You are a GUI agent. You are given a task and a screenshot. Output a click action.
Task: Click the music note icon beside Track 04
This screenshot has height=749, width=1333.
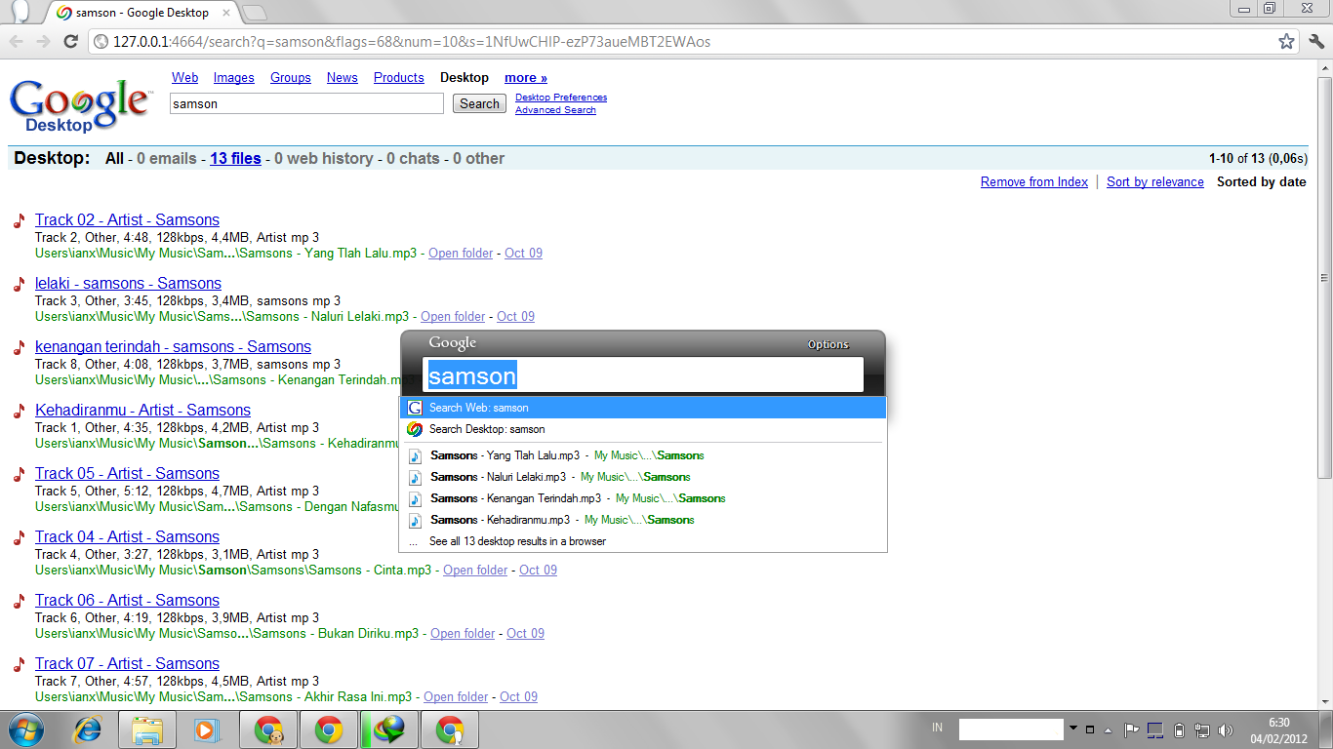[x=19, y=537]
